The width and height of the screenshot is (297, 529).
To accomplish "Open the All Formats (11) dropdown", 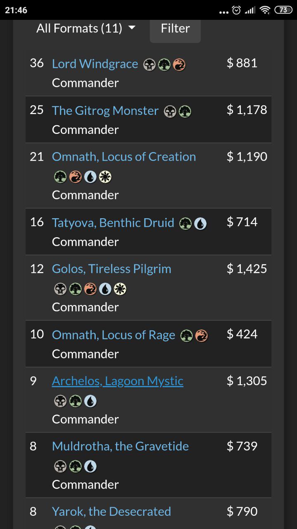I will click(86, 28).
